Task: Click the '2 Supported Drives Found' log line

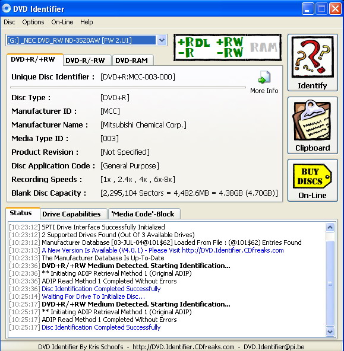Action: [x=118, y=235]
